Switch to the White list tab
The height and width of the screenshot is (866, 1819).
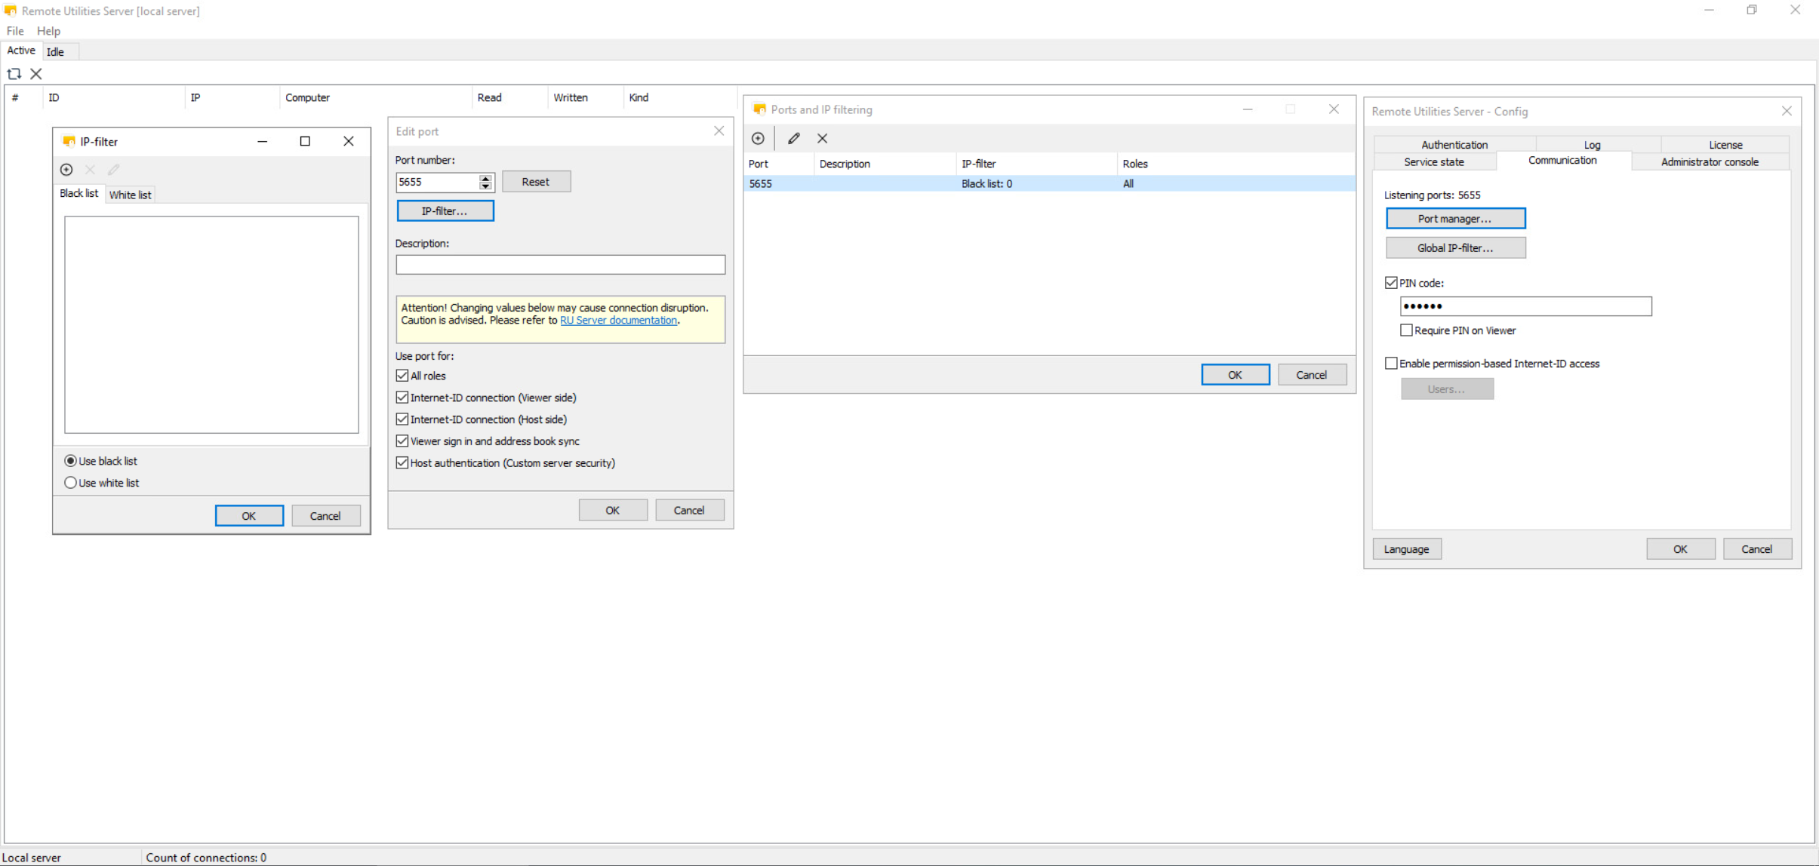130,195
